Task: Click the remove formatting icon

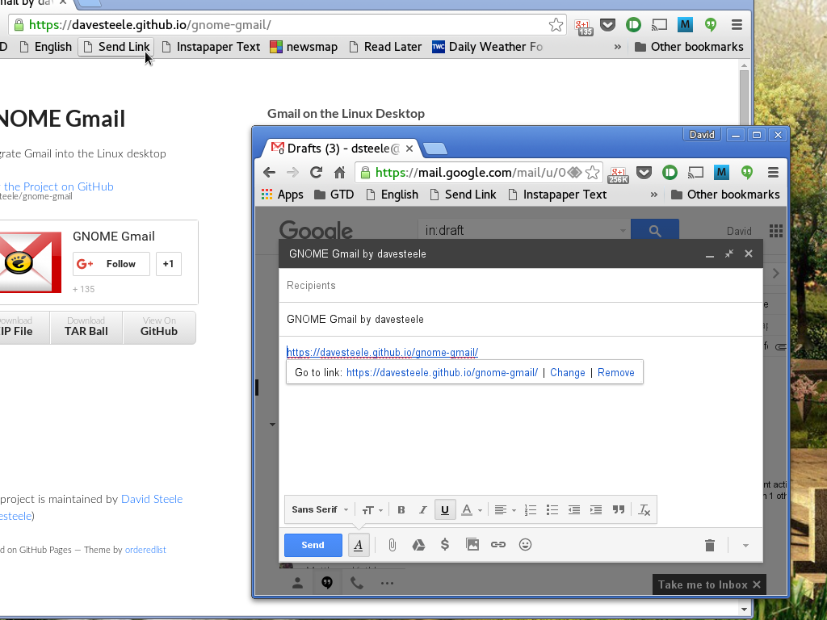Action: click(644, 509)
